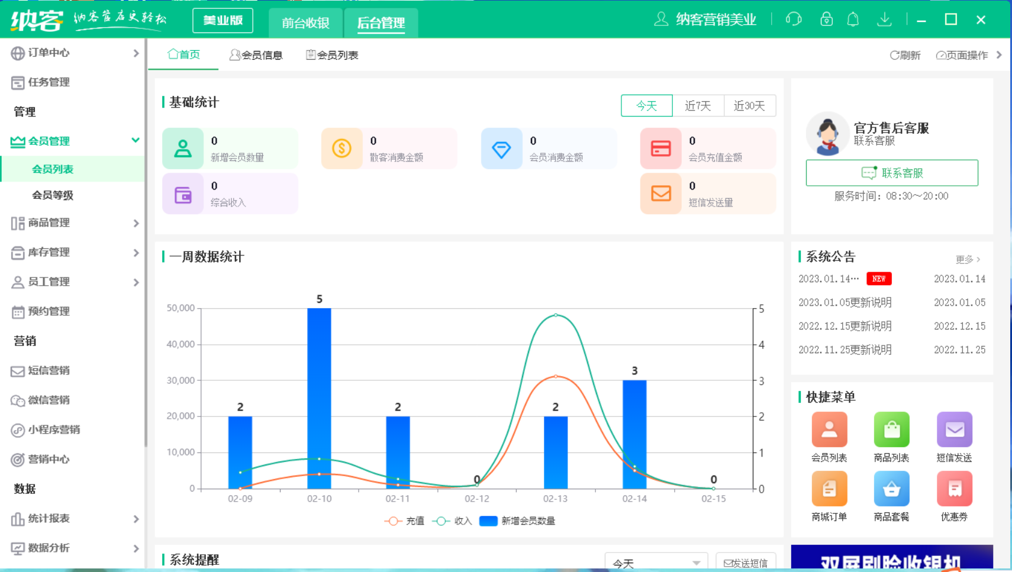Switch to 前台收银 tab

(x=305, y=23)
